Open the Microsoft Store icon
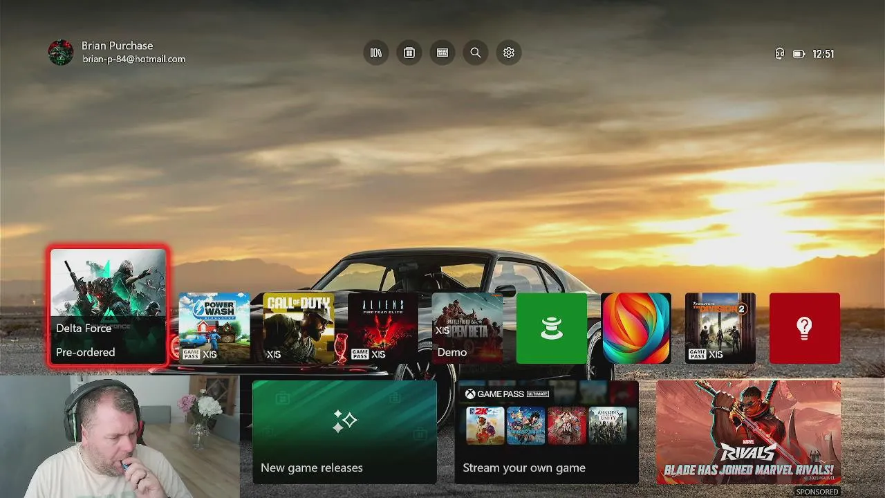Image resolution: width=885 pixels, height=498 pixels. (409, 53)
